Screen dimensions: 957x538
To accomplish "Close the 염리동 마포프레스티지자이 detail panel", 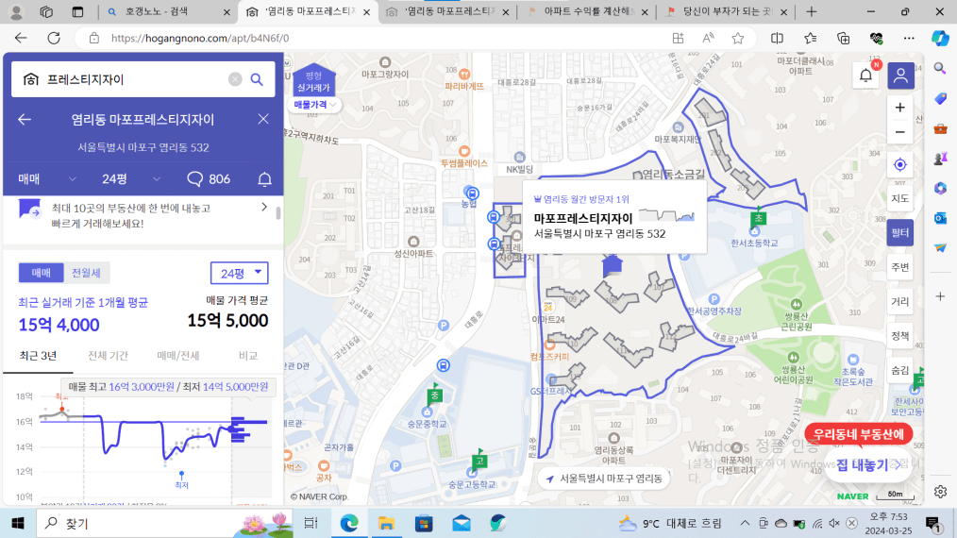I will tap(263, 119).
